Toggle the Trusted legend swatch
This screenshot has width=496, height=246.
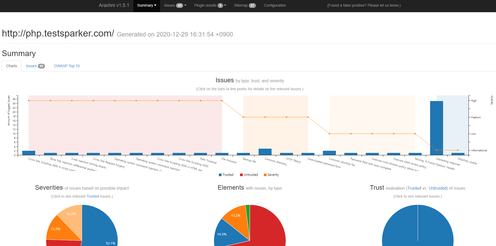220,175
